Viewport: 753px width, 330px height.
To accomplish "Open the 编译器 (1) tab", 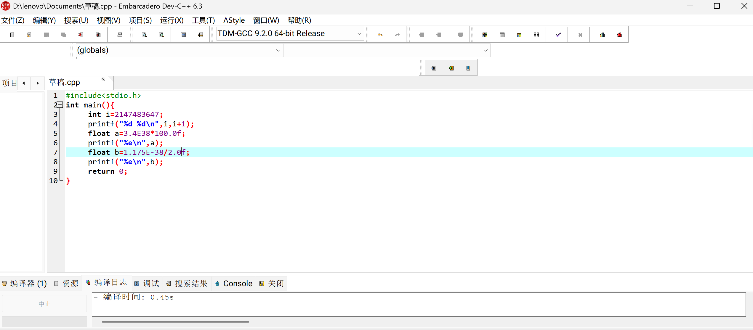I will pyautogui.click(x=25, y=284).
